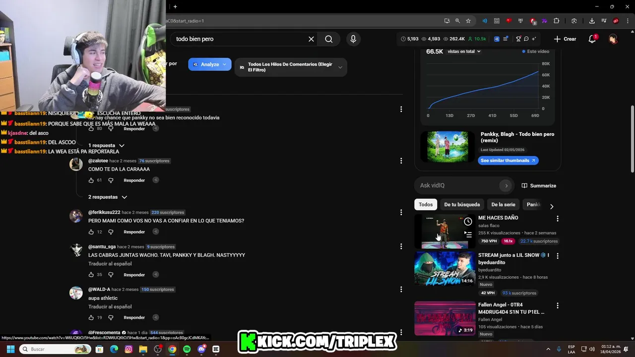
Task: Open more options for zalotee comment
Action: pyautogui.click(x=401, y=161)
